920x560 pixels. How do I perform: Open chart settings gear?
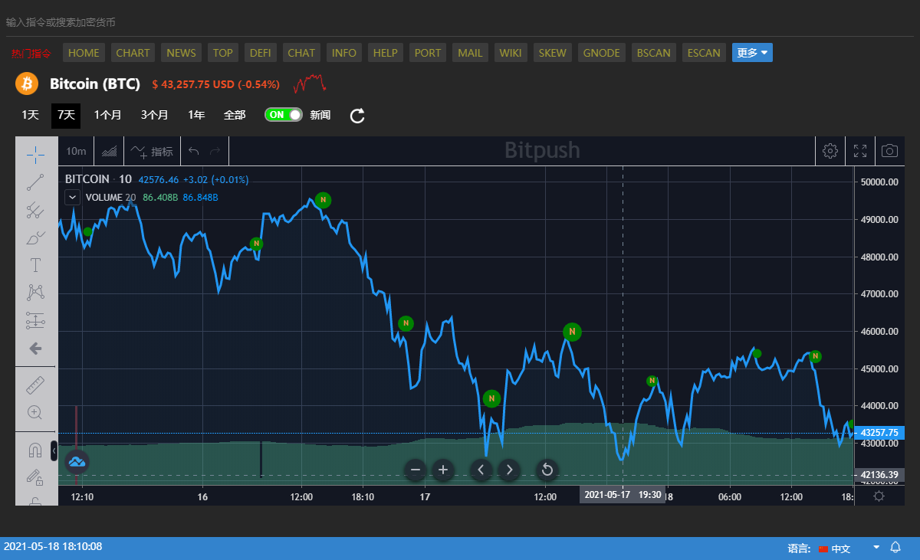830,151
